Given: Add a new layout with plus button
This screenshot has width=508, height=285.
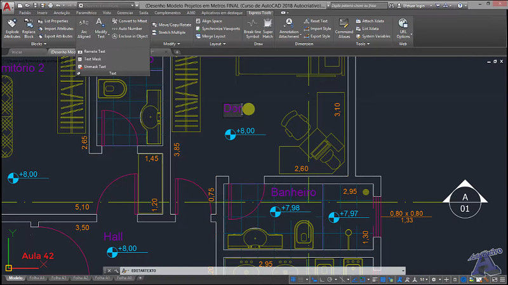Looking at the screenshot, I should click(140, 278).
